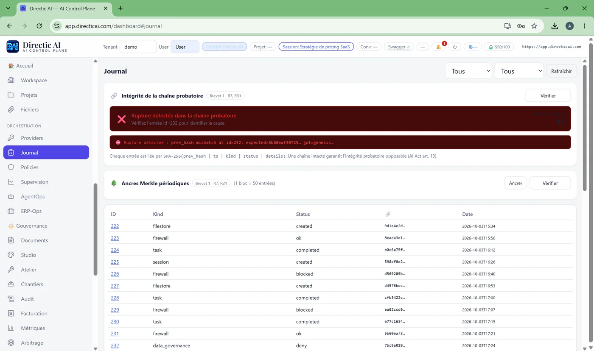The image size is (594, 351).
Task: Click the $50/100 budget indicator
Action: pos(499,47)
